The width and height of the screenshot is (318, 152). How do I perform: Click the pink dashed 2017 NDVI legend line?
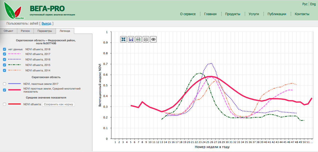point(14,54)
